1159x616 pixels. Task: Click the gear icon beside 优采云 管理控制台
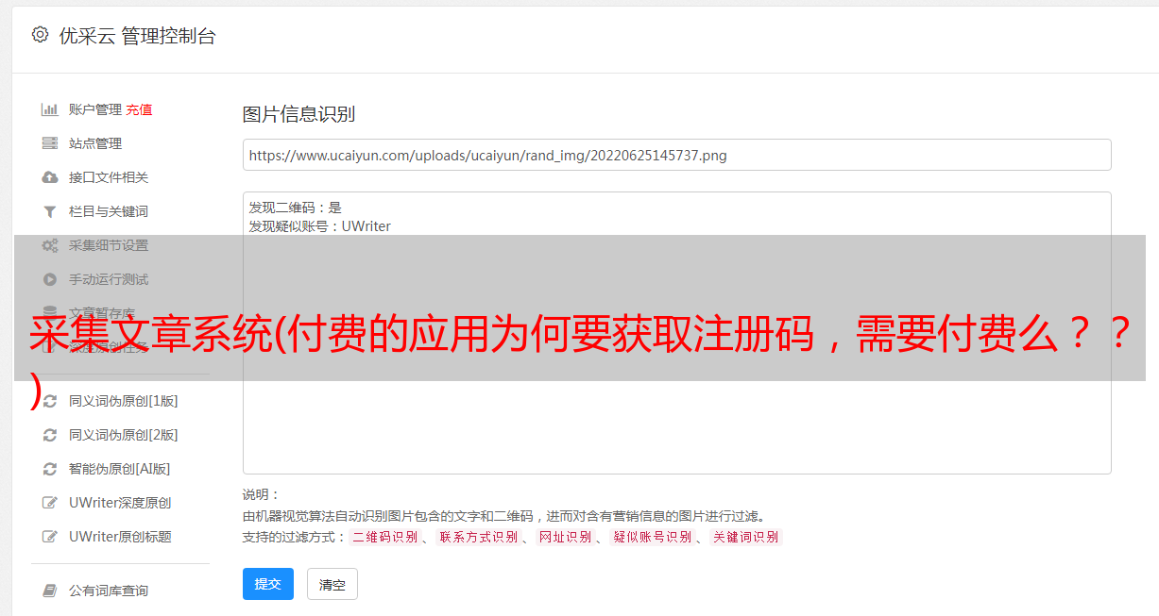tap(40, 35)
